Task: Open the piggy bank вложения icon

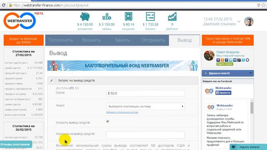Action: point(85,17)
